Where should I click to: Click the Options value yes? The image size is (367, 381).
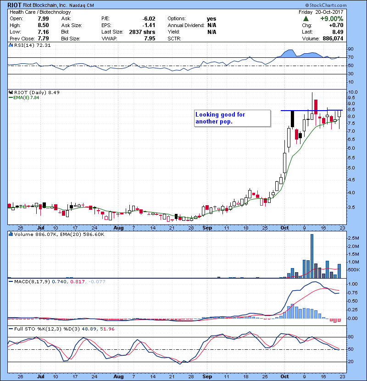point(211,19)
